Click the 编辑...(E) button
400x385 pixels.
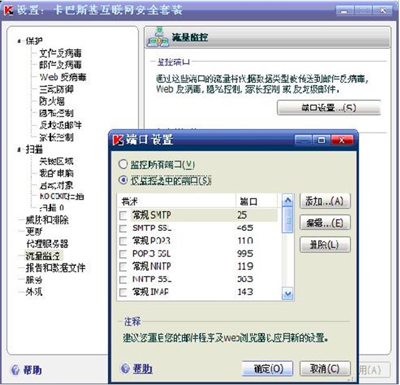click(324, 223)
